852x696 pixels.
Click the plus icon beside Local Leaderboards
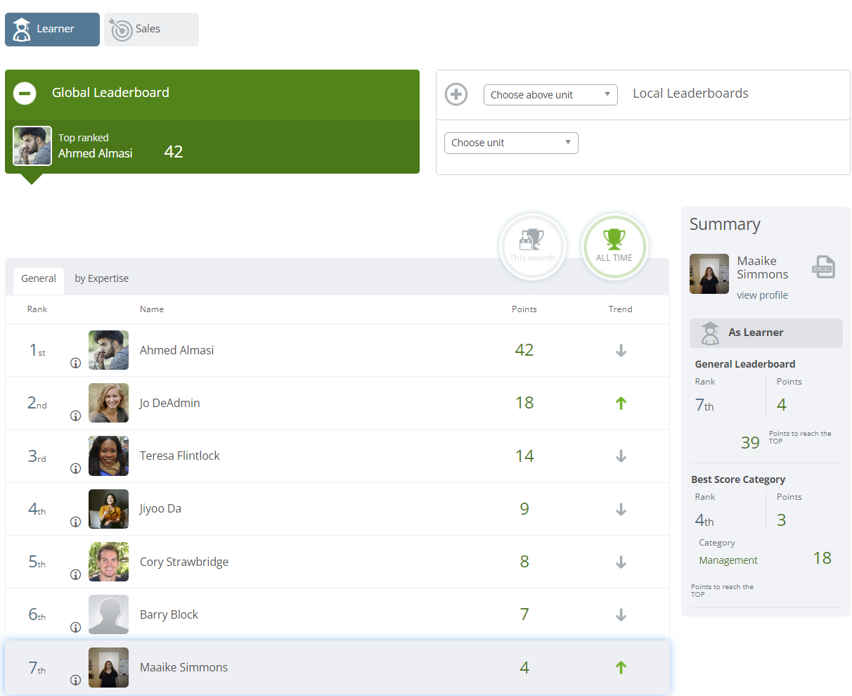tap(456, 94)
